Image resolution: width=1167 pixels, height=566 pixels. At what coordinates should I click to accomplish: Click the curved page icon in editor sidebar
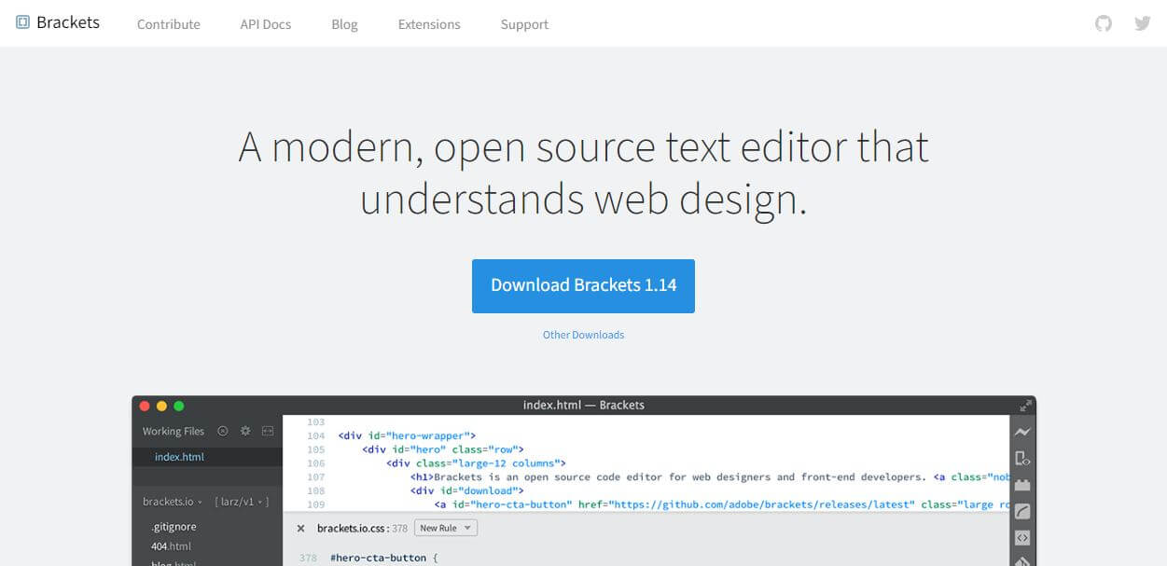(1022, 511)
